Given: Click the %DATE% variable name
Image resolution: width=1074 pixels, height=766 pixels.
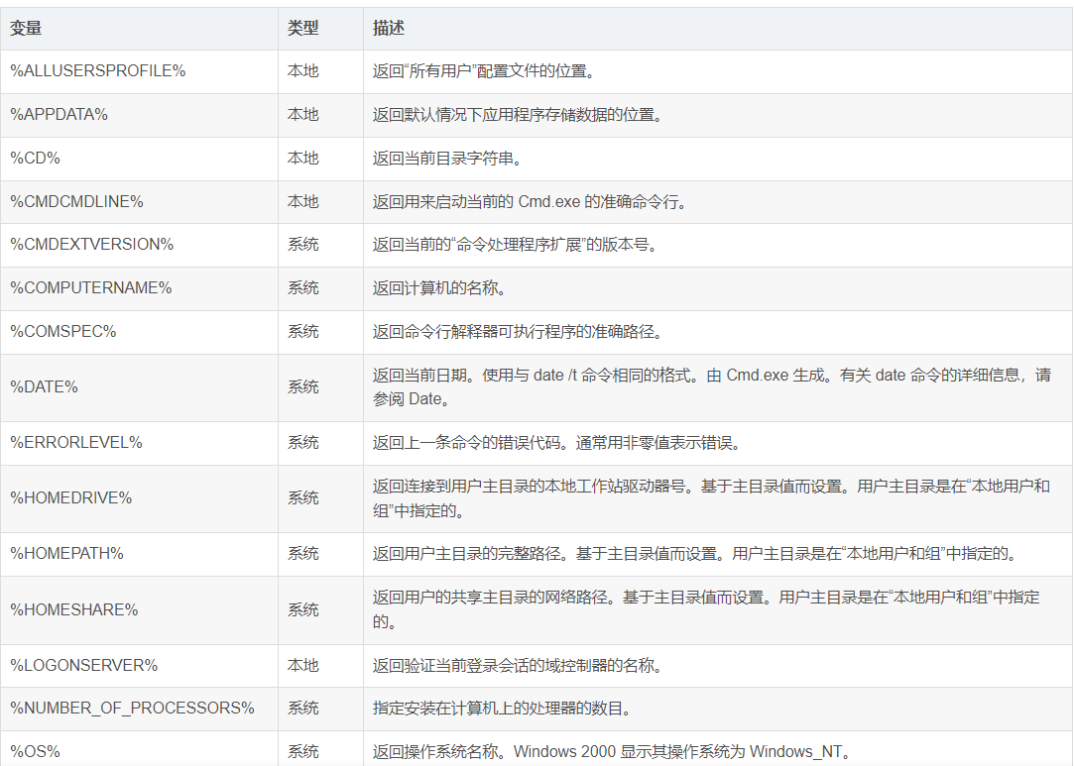Looking at the screenshot, I should click(45, 387).
